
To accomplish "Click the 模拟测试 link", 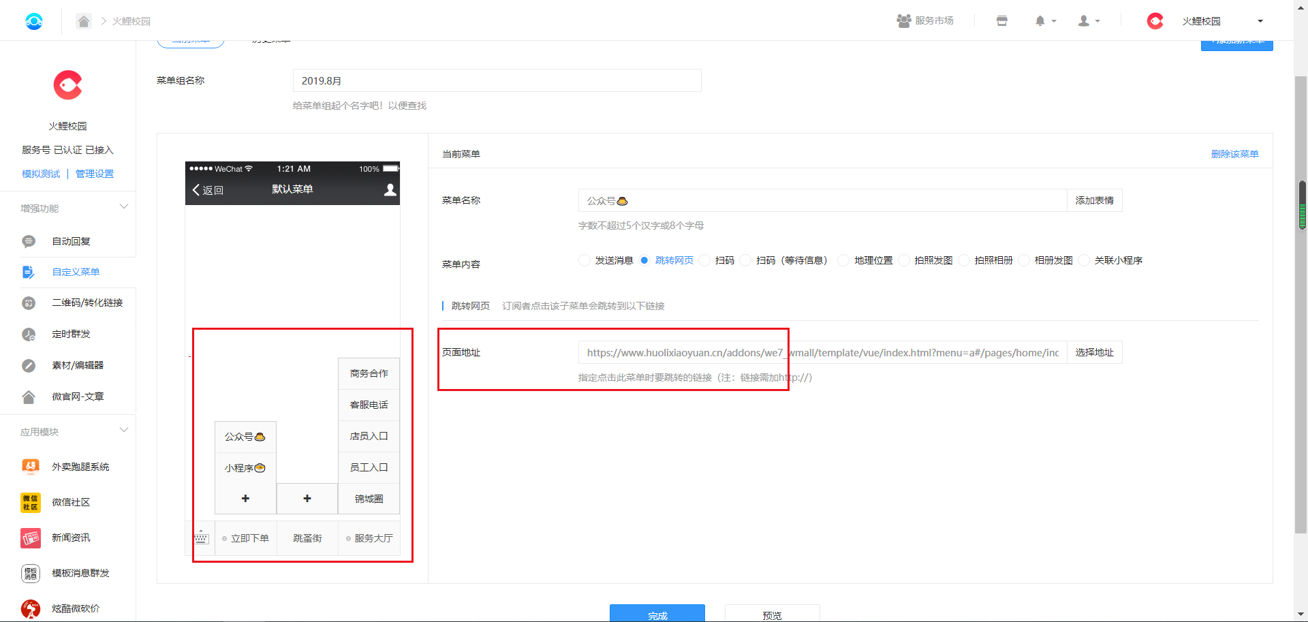I will coord(41,174).
